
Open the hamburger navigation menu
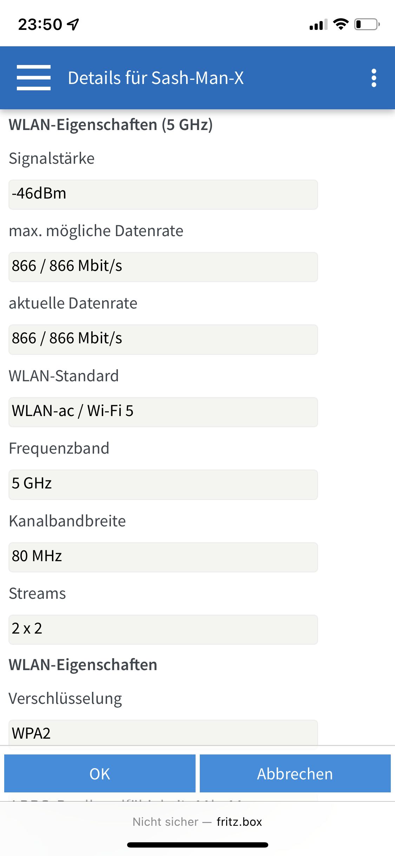click(x=33, y=78)
